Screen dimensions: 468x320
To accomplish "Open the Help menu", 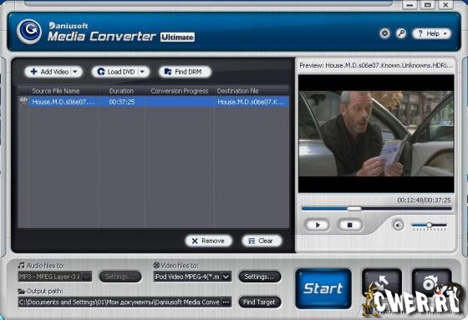I will pyautogui.click(x=431, y=33).
